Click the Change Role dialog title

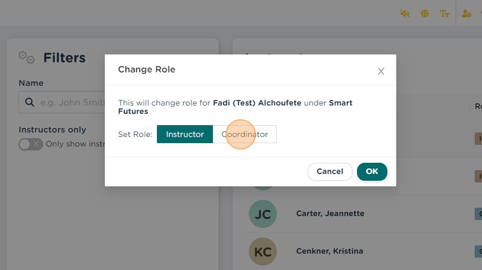146,70
